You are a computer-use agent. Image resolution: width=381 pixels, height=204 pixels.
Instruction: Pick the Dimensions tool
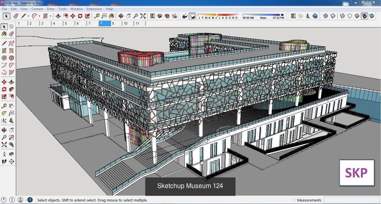point(11,106)
